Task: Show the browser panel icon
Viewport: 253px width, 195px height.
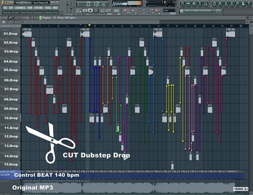Action: 200,3
